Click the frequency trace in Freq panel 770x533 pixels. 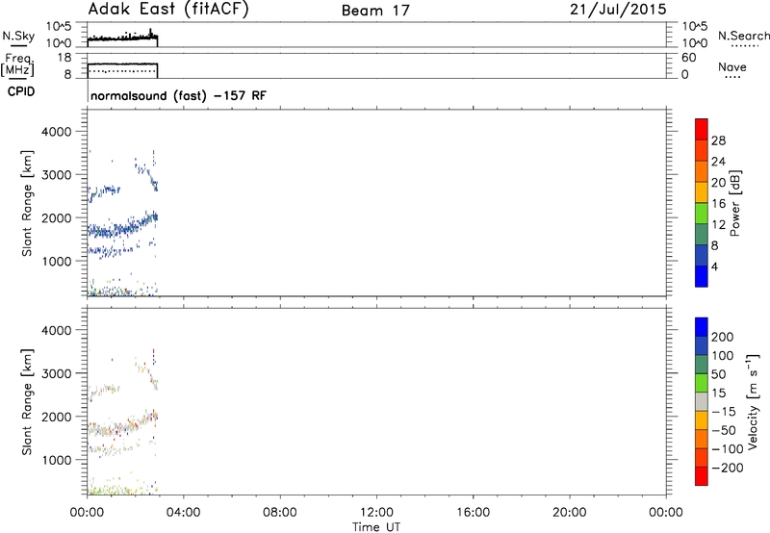tap(122, 63)
